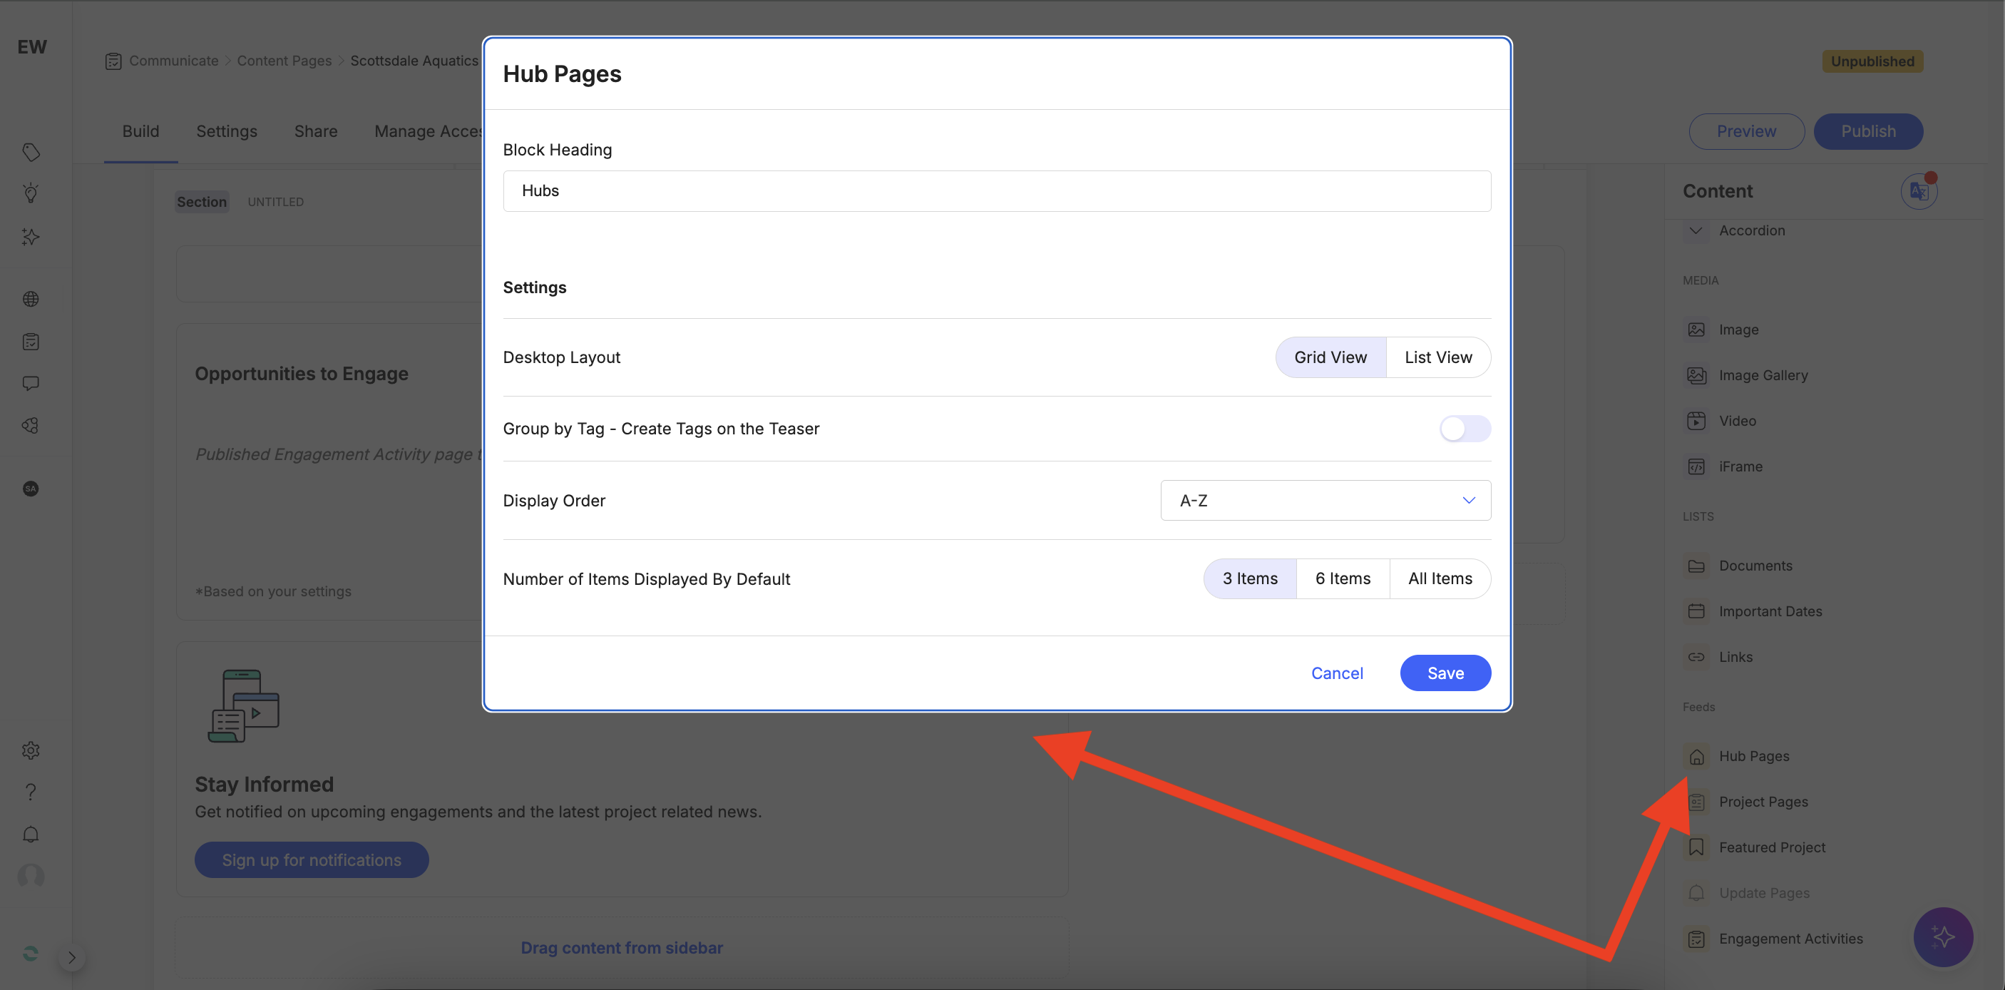Image resolution: width=2005 pixels, height=990 pixels.
Task: Select List View desktop layout
Action: 1437,357
